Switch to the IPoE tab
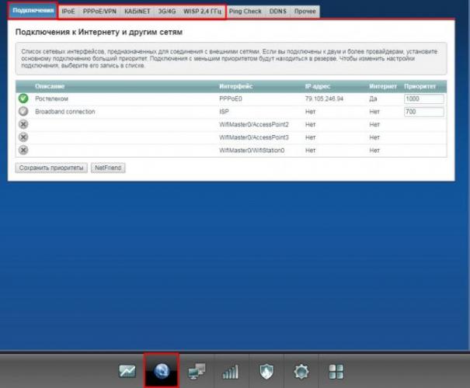 coord(68,12)
